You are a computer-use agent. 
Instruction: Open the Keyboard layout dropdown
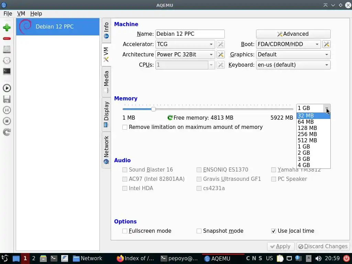click(293, 65)
